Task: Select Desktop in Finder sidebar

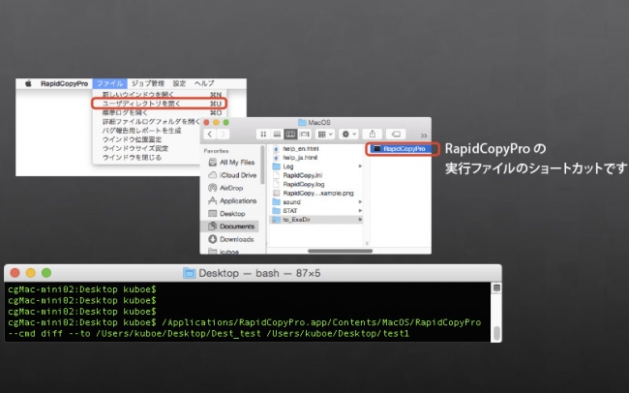Action: (227, 214)
